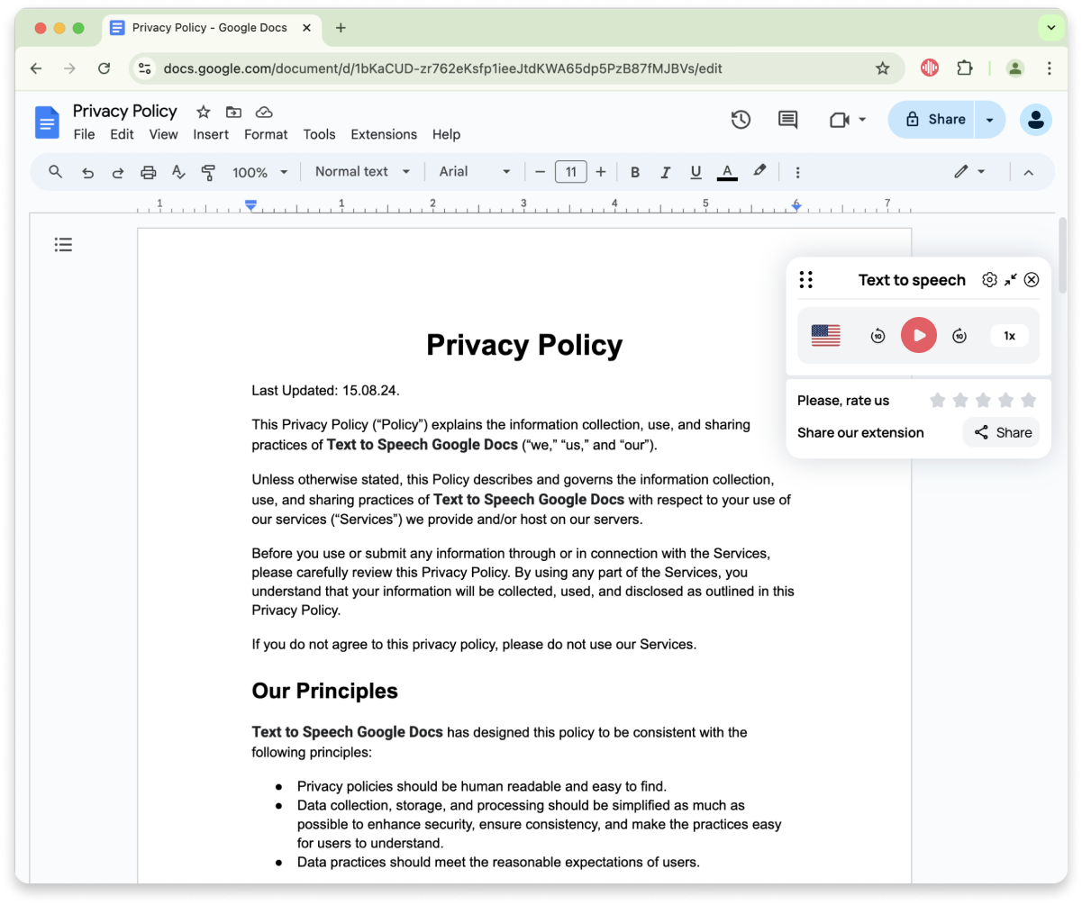Open the editing mode pencil dropdown
The image size is (1082, 905).
(x=969, y=172)
